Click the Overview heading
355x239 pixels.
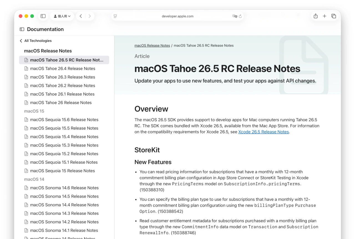pos(151,109)
